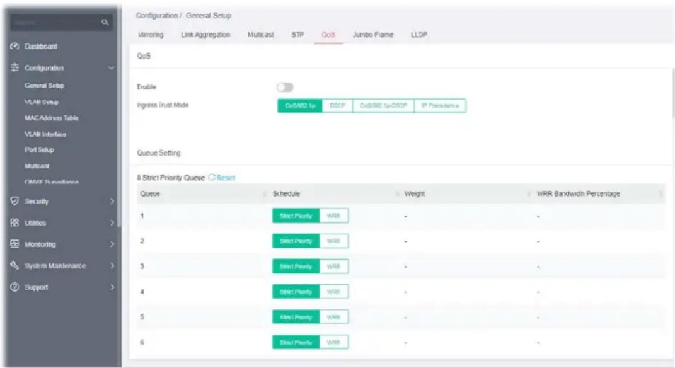Open VLAN Interface in sidebar
This screenshot has height=368, width=675.
click(45, 134)
